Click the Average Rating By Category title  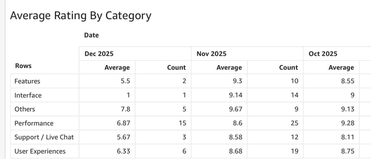tap(81, 16)
